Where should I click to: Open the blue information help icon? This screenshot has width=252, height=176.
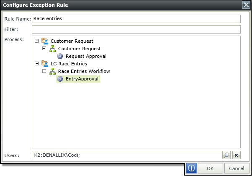click(x=191, y=168)
